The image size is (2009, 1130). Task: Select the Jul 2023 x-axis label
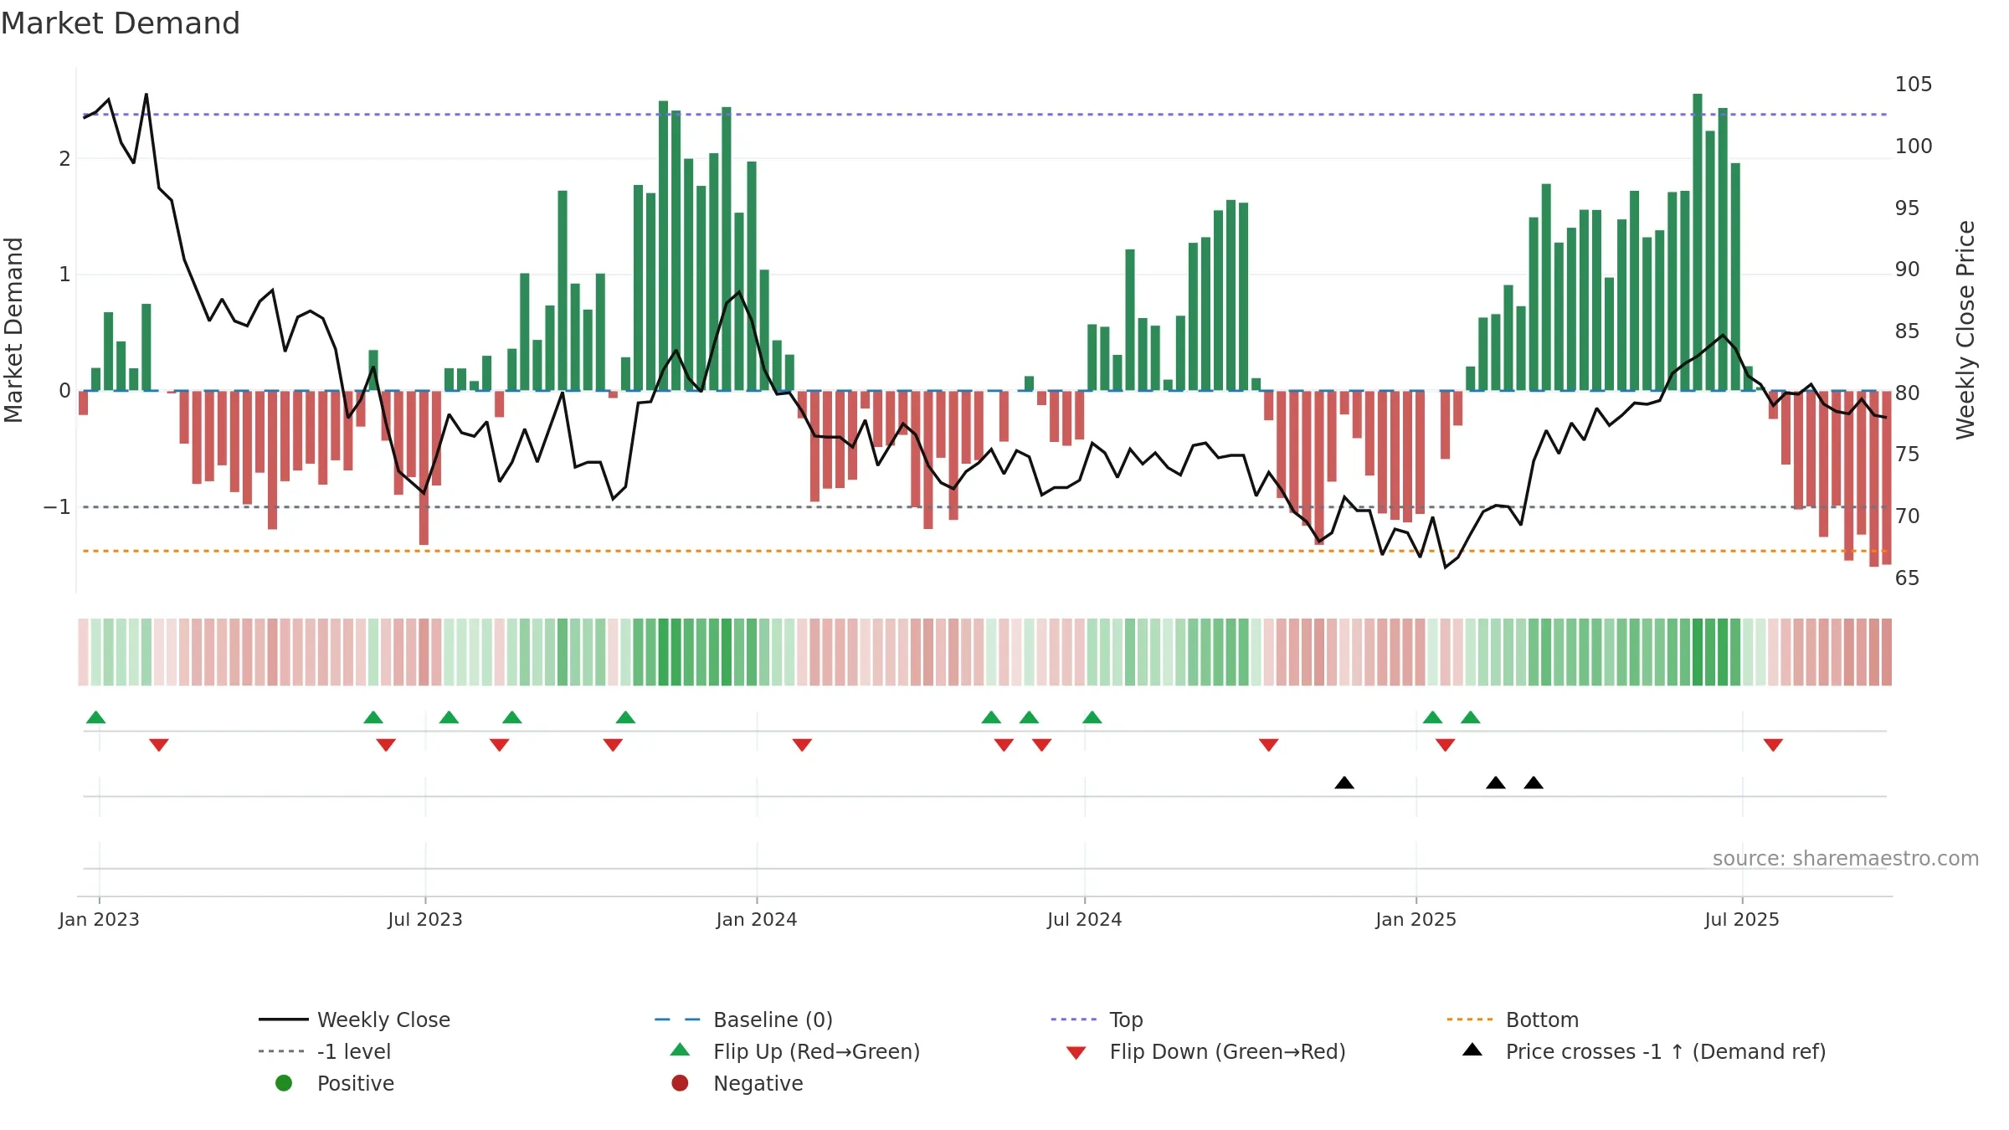pyautogui.click(x=425, y=919)
